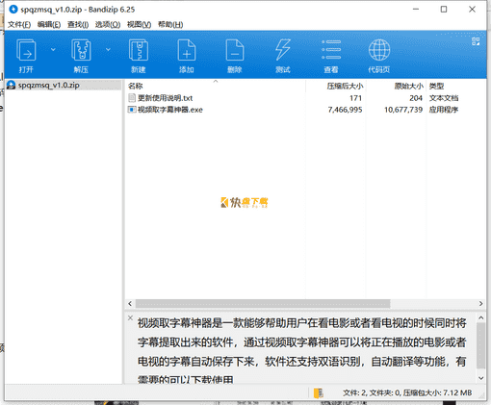The image size is (491, 405).
Task: Click the grid layout icon in toolbar corner
Action: (476, 41)
